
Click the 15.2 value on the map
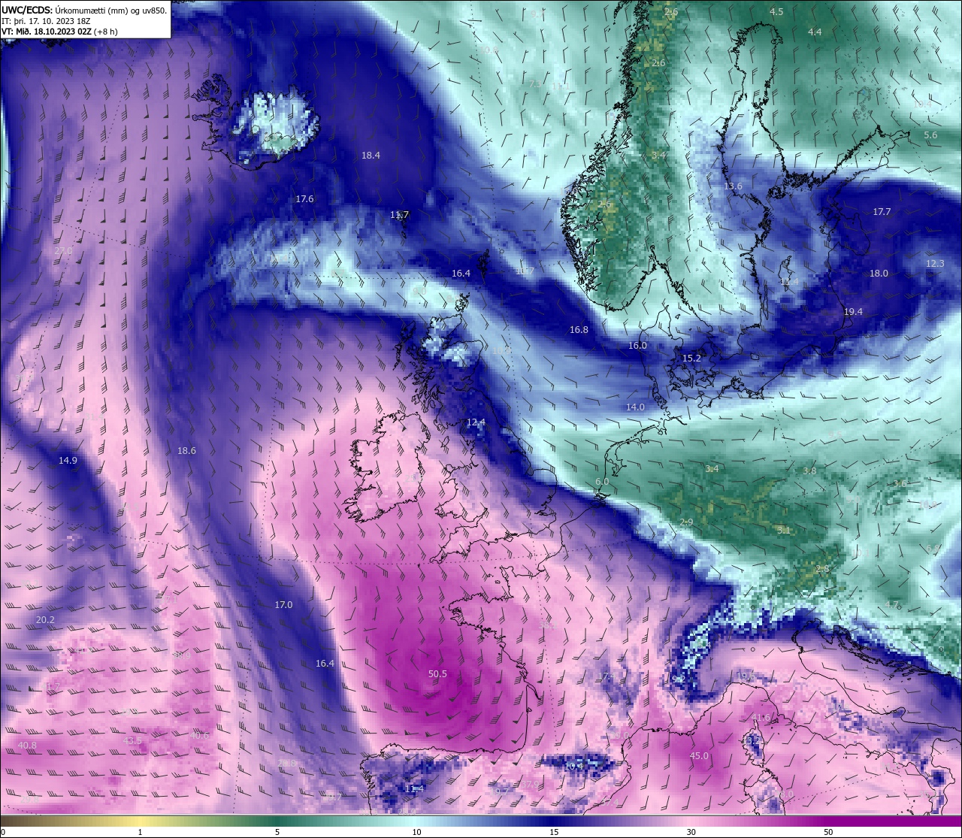[691, 358]
